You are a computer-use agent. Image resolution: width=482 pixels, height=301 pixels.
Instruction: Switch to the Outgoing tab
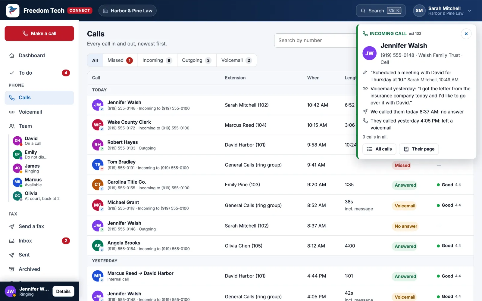(x=197, y=61)
